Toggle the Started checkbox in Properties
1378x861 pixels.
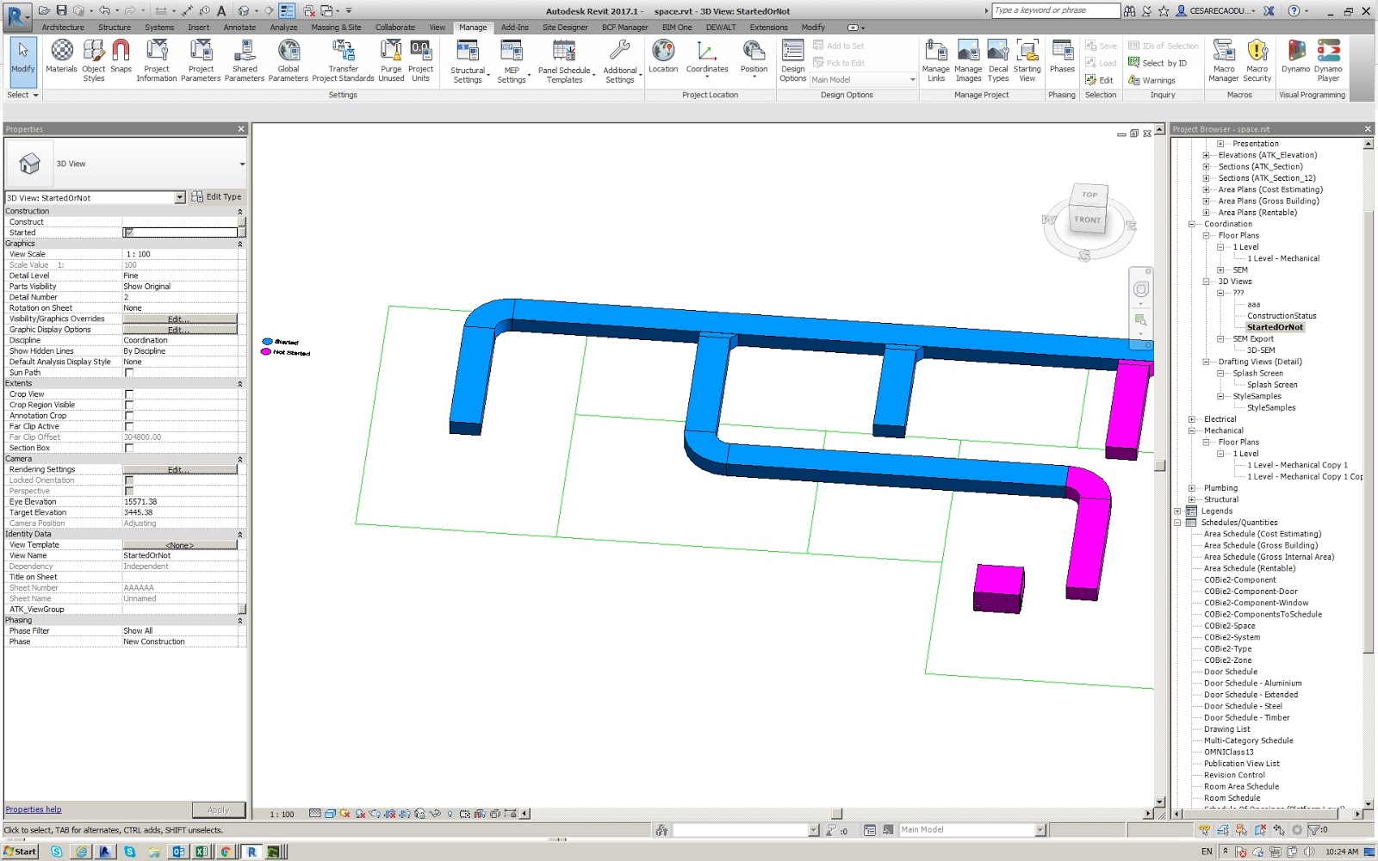coord(127,232)
